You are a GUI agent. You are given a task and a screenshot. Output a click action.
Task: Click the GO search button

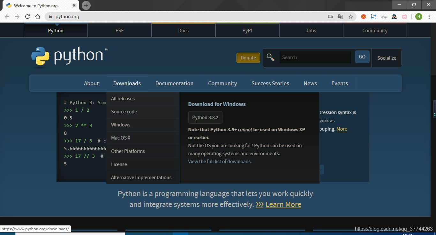pyautogui.click(x=362, y=57)
